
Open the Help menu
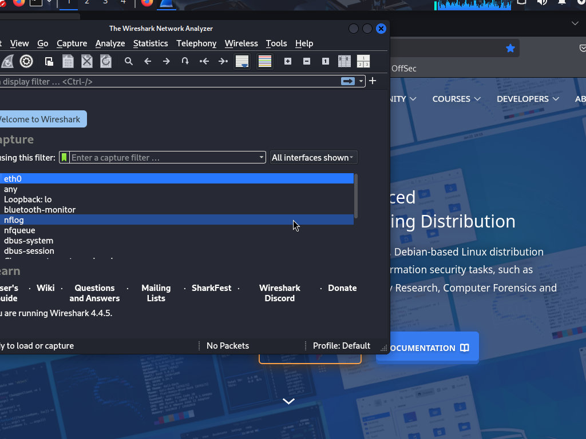(304, 43)
